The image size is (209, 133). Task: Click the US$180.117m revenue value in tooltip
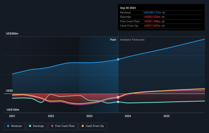[x=152, y=12]
